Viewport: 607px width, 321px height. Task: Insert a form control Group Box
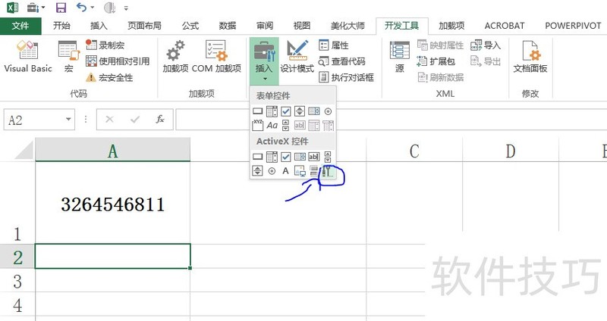[x=257, y=125]
